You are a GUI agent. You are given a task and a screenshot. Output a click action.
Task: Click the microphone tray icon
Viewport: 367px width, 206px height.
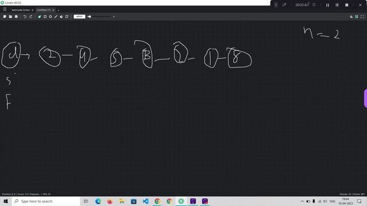click(314, 201)
